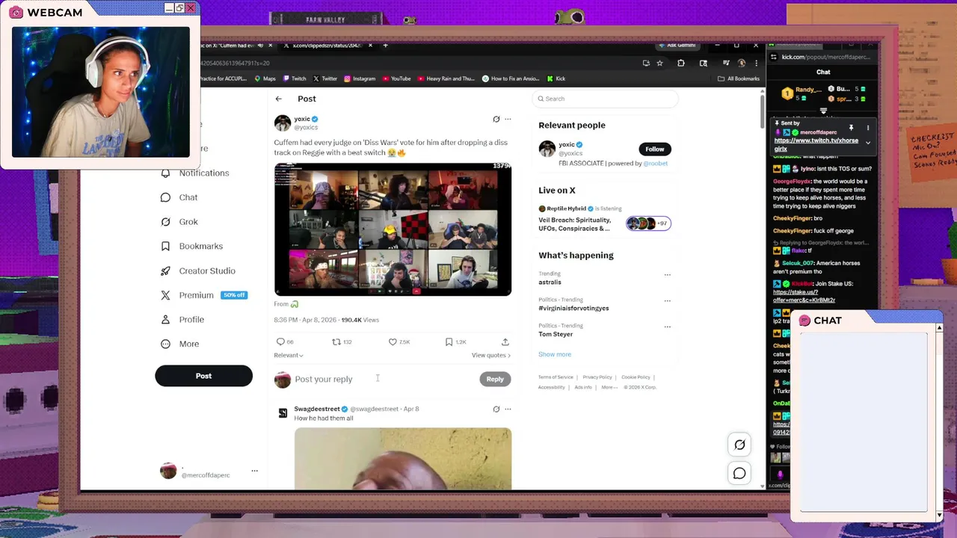Screen dimensions: 957x538
Task: Open Creator Studio in X sidebar
Action: pos(197,271)
